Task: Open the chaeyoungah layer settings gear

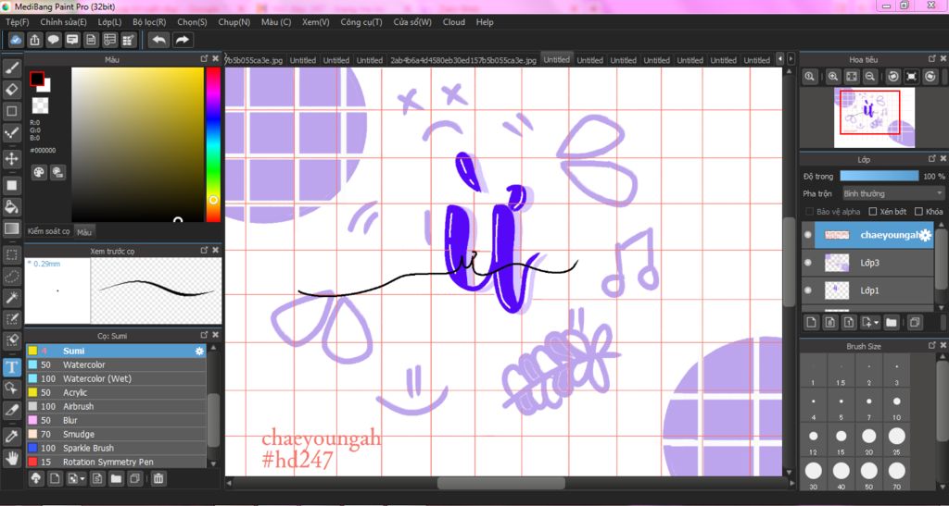Action: tap(926, 236)
